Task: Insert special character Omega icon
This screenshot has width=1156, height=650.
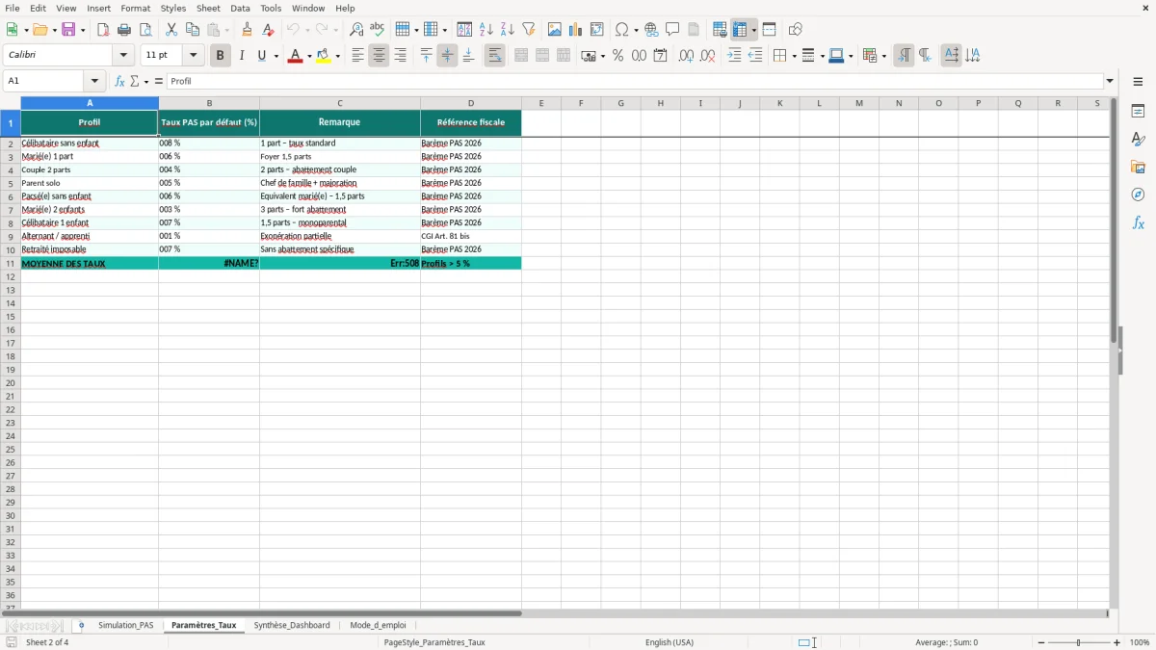Action: 622,30
